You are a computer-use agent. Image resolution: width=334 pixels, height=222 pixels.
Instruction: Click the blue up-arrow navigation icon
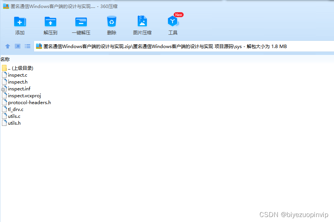(x=8, y=46)
